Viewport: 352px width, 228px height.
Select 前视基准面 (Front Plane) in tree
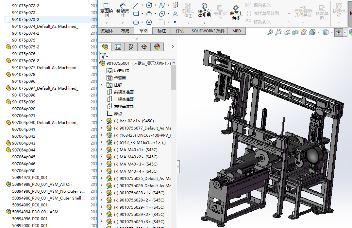124,92
